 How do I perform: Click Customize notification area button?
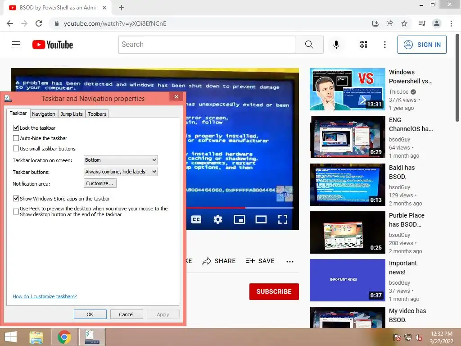100,183
